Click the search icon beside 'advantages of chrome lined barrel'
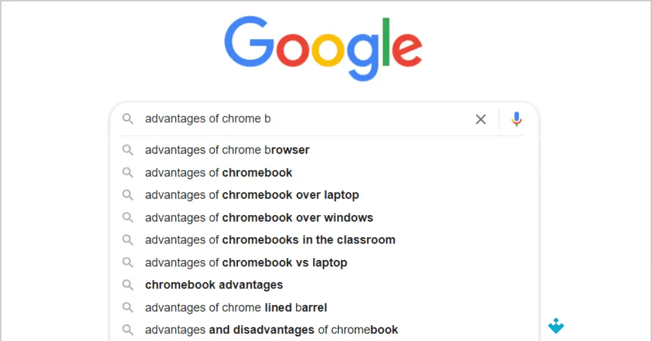 (128, 307)
